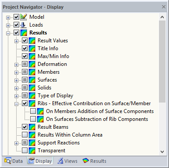
Task: Toggle the Type of Display checkbox
Action: point(25,96)
